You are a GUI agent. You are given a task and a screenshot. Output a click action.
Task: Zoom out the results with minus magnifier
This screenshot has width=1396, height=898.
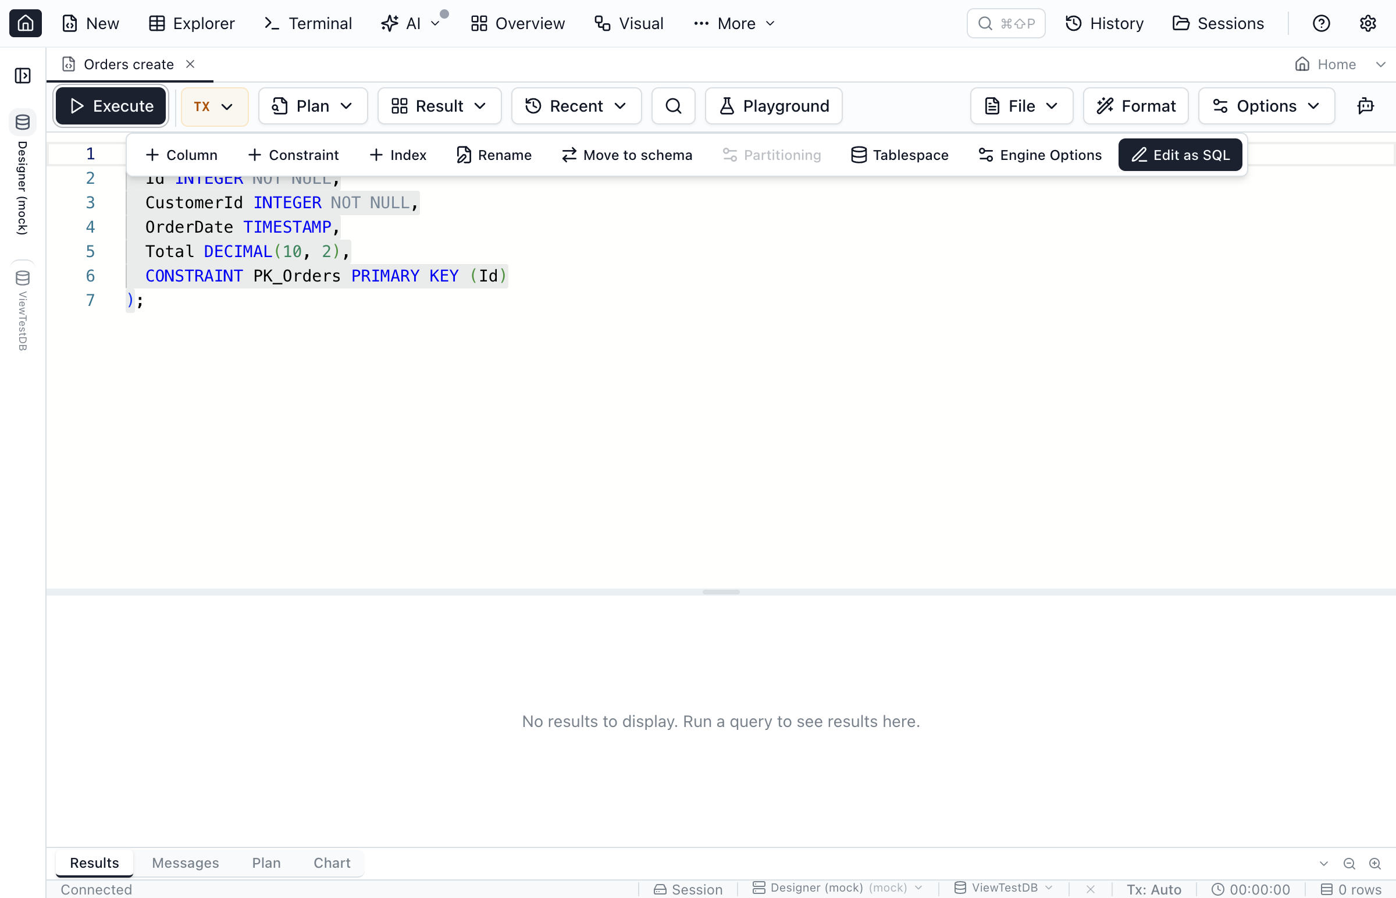pos(1349,864)
